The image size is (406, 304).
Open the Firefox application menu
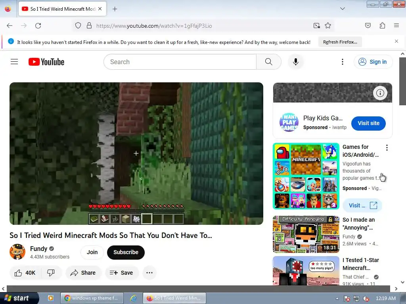396,26
